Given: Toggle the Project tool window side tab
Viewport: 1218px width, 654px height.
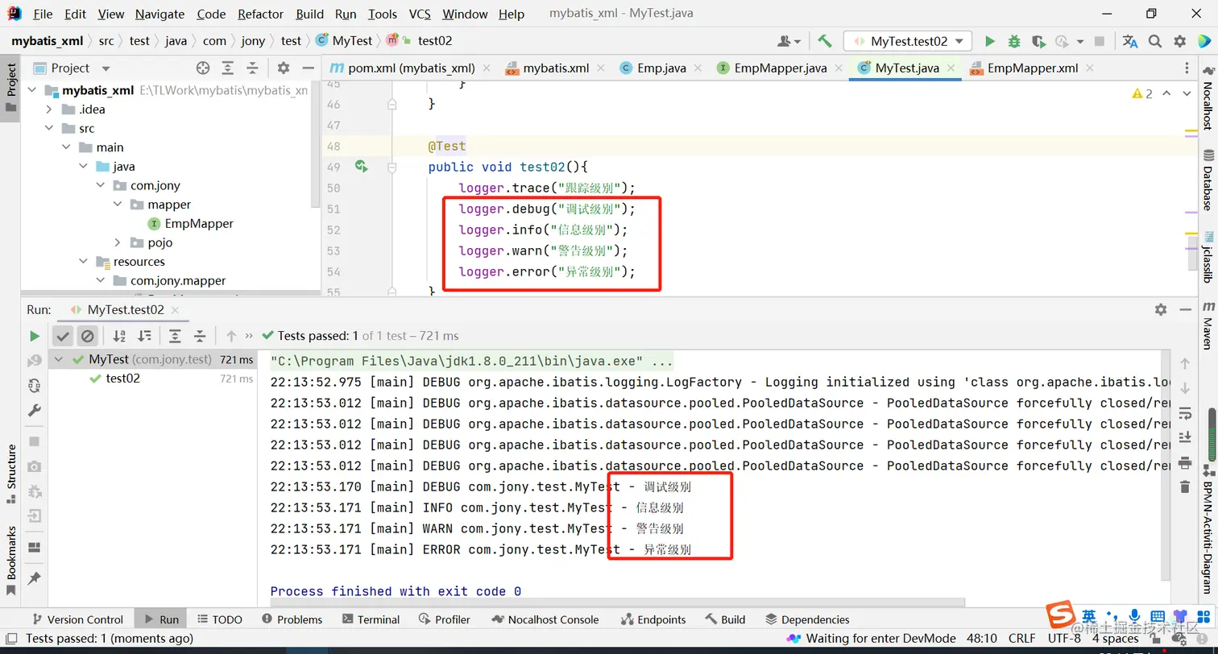Looking at the screenshot, I should [10, 89].
